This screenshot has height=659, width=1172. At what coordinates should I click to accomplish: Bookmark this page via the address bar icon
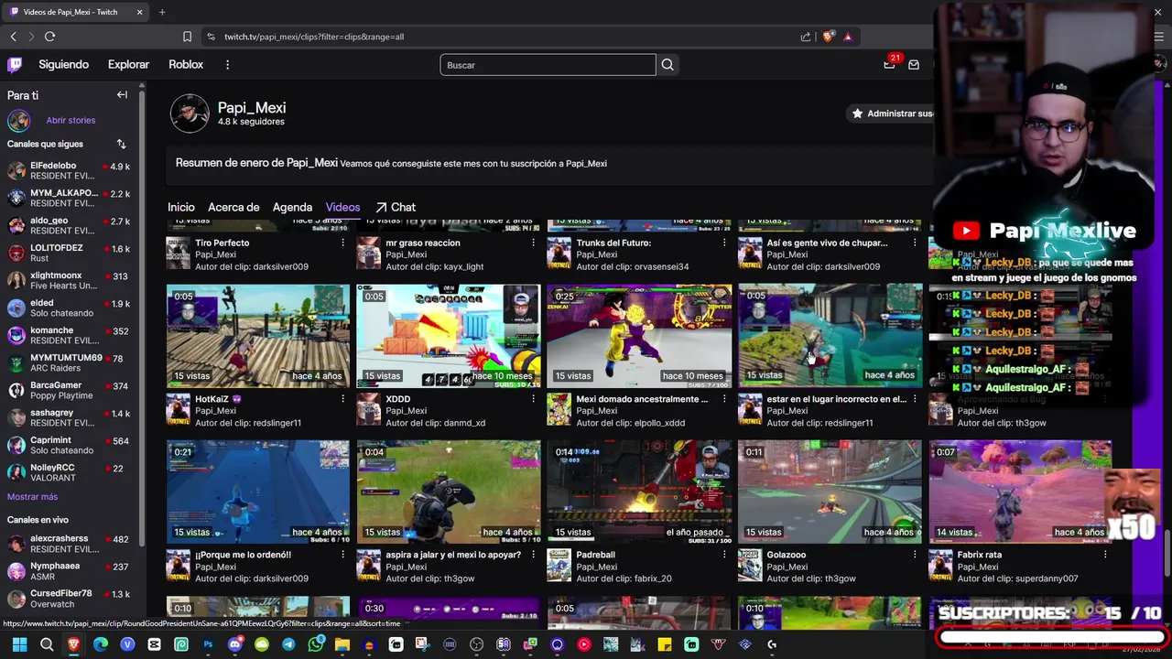coord(187,37)
